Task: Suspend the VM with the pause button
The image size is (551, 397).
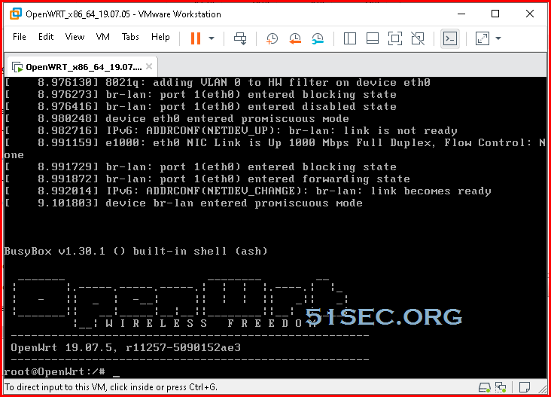Action: click(x=196, y=38)
